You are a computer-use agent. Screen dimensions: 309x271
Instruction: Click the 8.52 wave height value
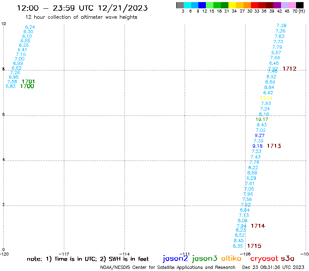pos(240,235)
